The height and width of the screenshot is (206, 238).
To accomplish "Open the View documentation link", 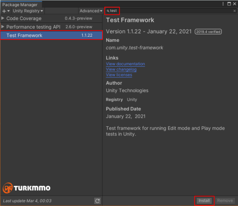I will (x=125, y=64).
